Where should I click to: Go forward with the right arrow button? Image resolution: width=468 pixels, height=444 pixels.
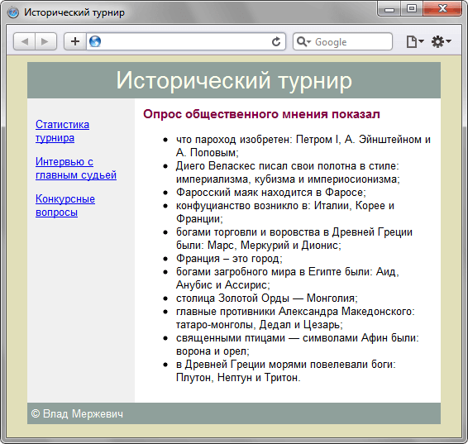click(45, 41)
